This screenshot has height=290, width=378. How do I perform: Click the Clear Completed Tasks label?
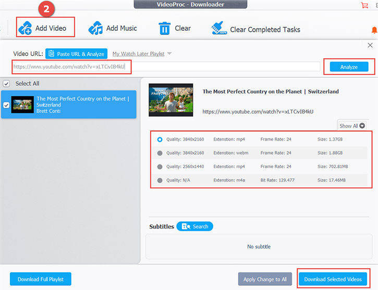coord(265,30)
